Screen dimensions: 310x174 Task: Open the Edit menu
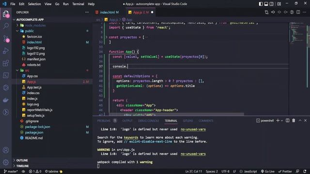[21, 4]
